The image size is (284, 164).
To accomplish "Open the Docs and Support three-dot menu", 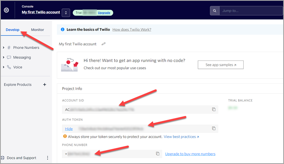I will pos(48,158).
